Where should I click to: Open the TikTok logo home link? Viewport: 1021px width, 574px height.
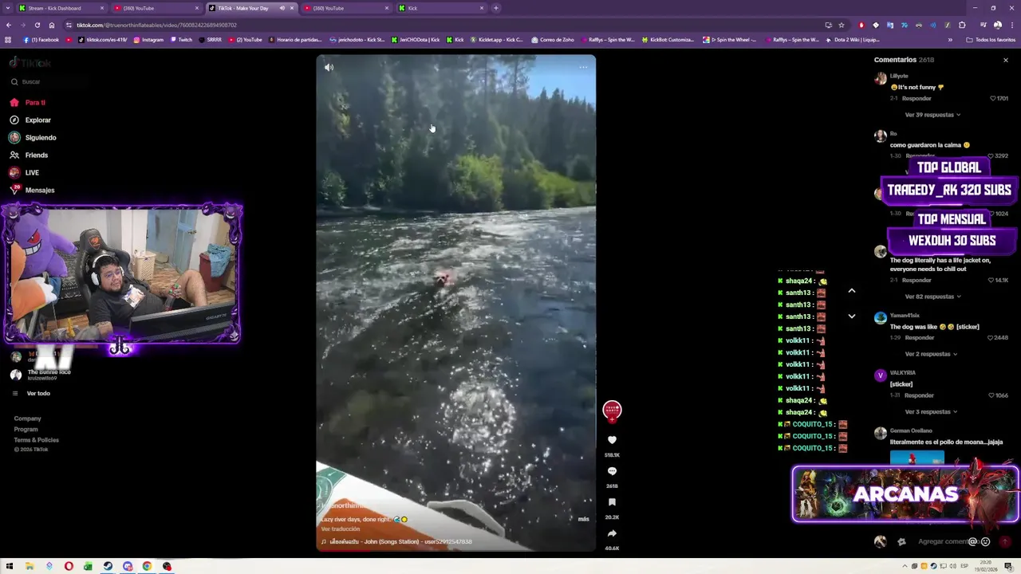(x=30, y=63)
